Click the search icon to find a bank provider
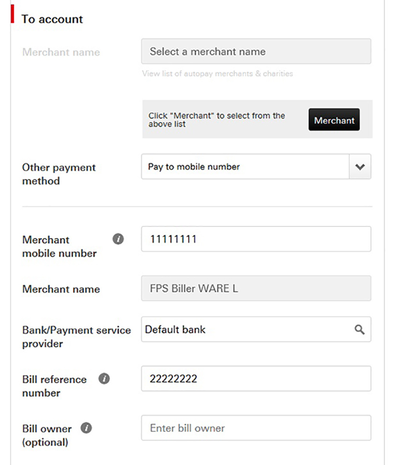 359,330
